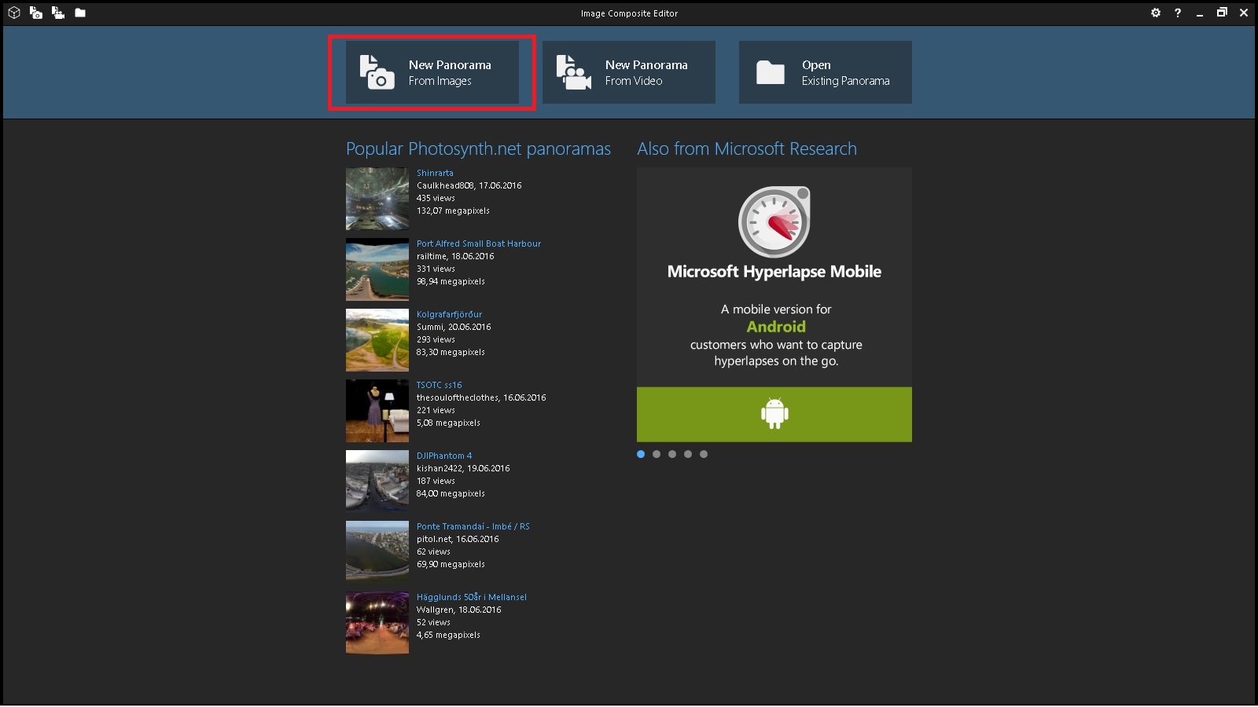Click the "Popular Photosynth.net panoramas" heading
The width and height of the screenshot is (1258, 707).
point(478,149)
